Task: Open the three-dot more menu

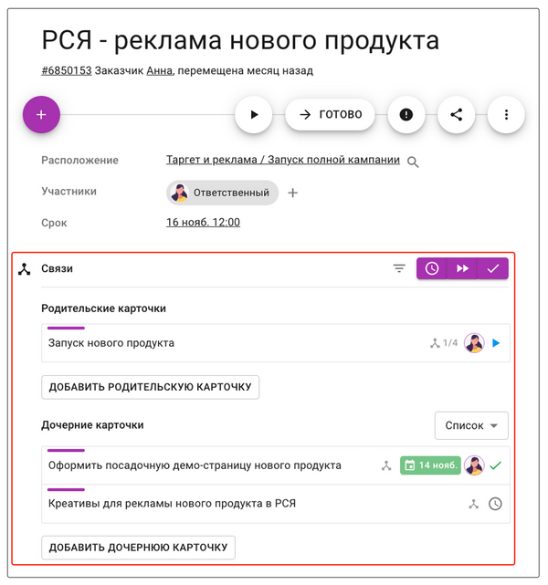Action: pyautogui.click(x=506, y=115)
